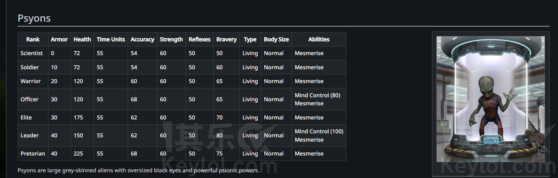This screenshot has width=558, height=178.
Task: Click Mind Control (100) in Leader row
Action: point(319,132)
